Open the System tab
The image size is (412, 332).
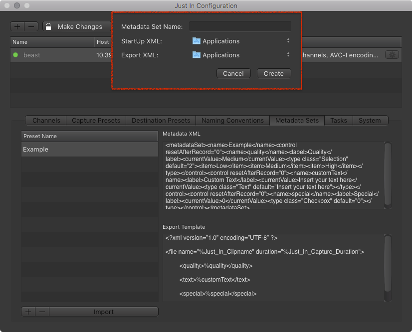(x=370, y=120)
